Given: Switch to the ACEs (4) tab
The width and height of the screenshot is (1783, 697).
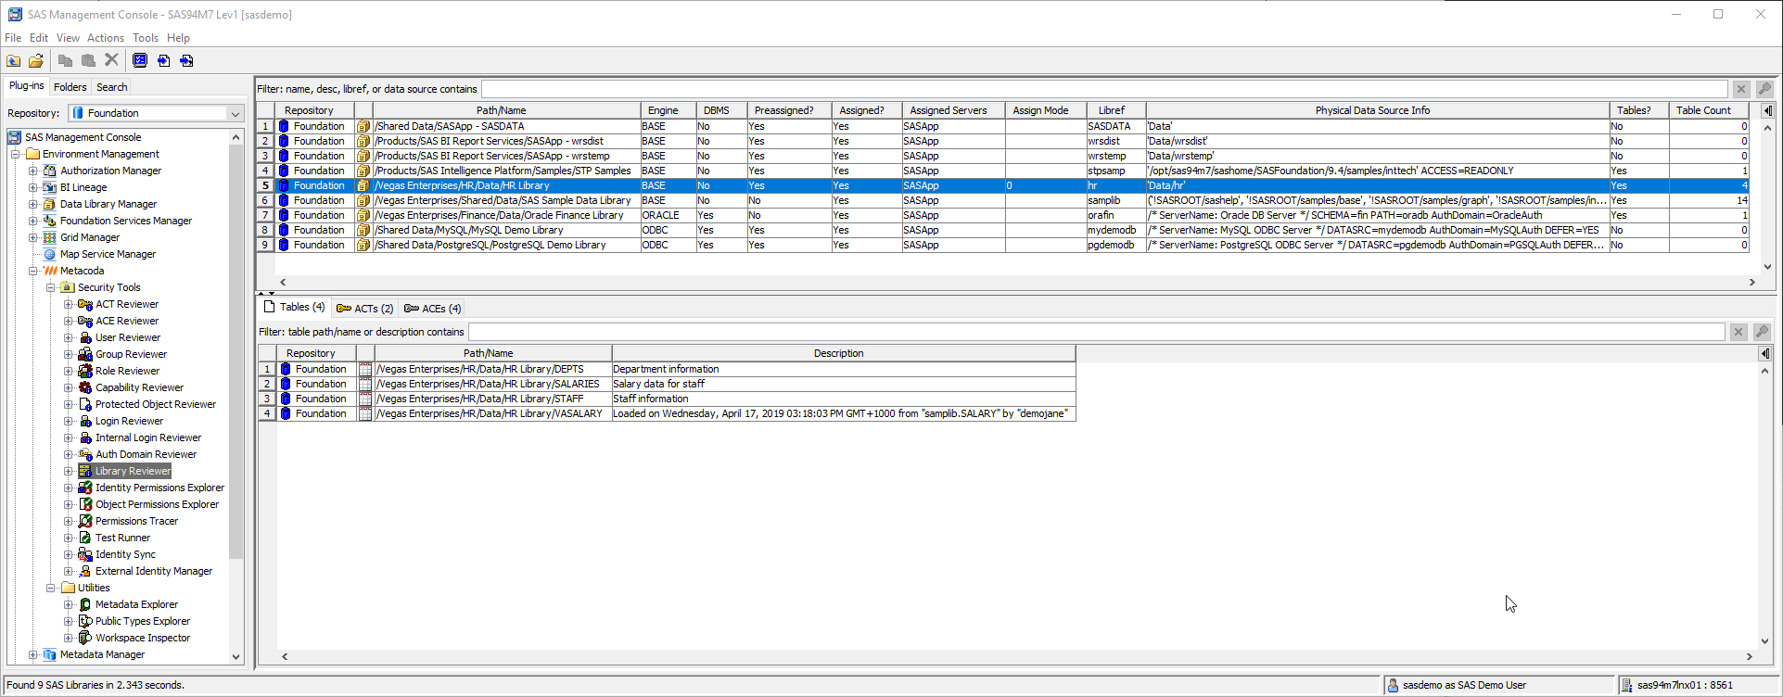Looking at the screenshot, I should (433, 309).
